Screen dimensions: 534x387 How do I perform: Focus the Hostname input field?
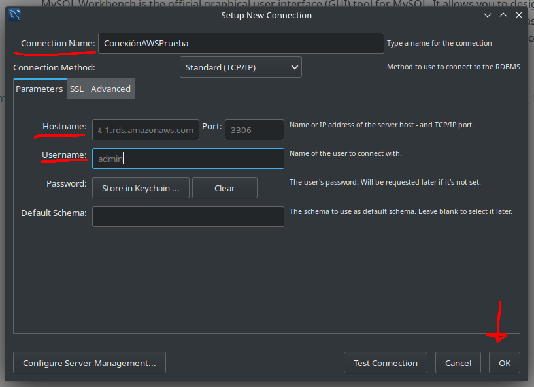(145, 130)
